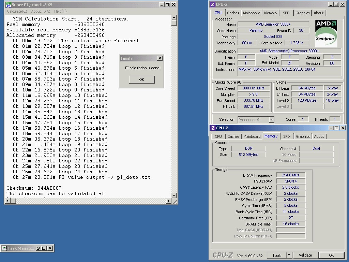Click OK in the Finish dialog

coord(142,79)
